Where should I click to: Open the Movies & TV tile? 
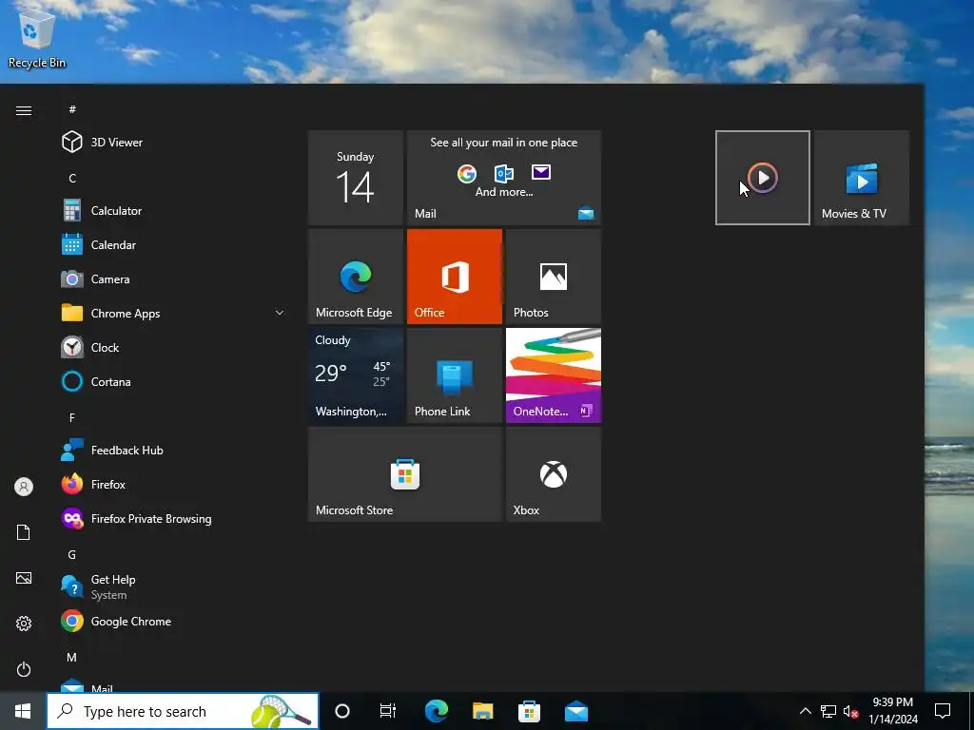coord(862,178)
